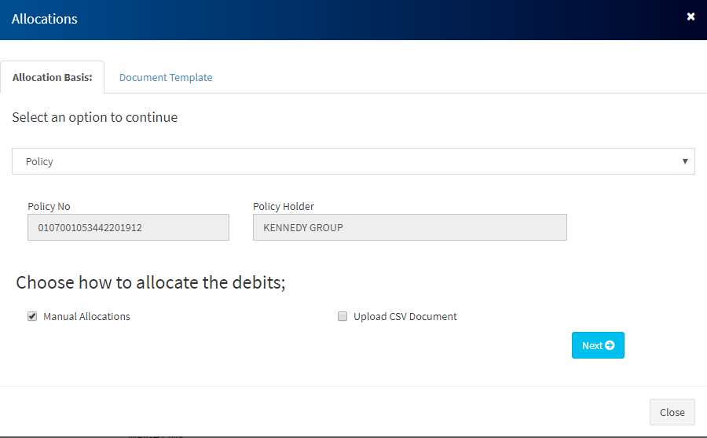
Task: Click the Policy No label
Action: pos(49,206)
